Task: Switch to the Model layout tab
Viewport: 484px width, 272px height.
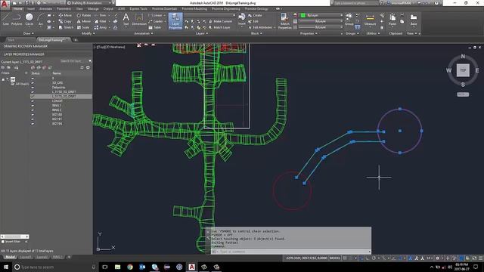Action: (x=10, y=257)
